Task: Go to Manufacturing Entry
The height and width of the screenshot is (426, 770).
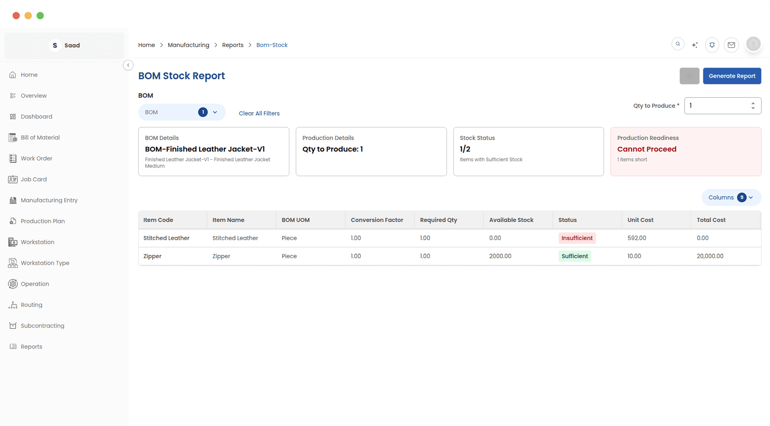Action: click(49, 200)
